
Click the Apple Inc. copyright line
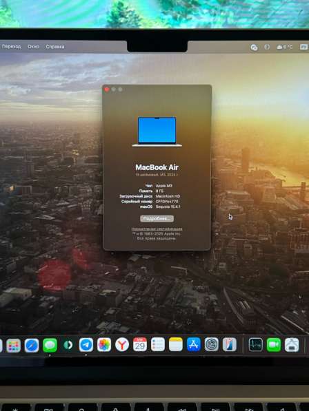pos(157,233)
